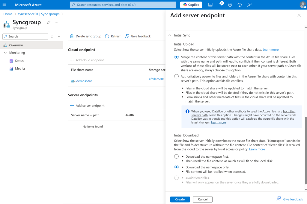Click the panel vertical scrollbar thumb
The image size is (307, 204).
click(x=306, y=150)
